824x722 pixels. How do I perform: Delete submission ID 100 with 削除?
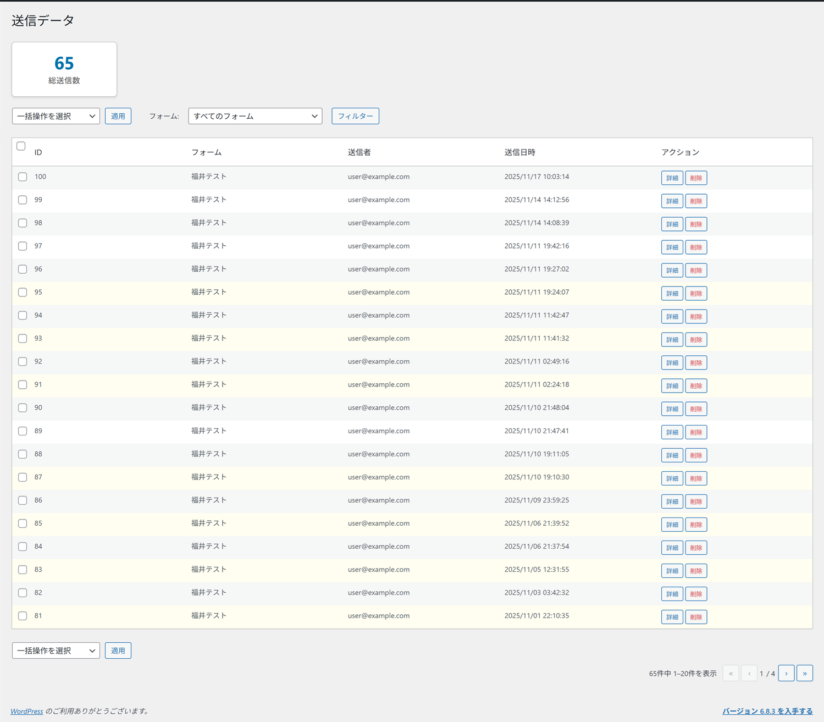696,178
